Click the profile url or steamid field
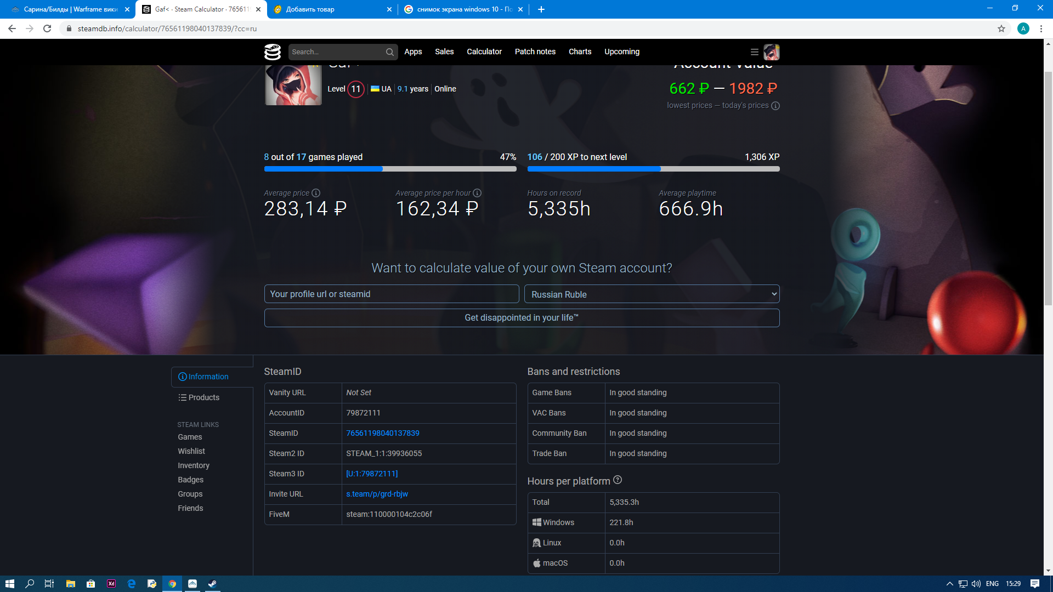This screenshot has height=592, width=1053. (392, 294)
